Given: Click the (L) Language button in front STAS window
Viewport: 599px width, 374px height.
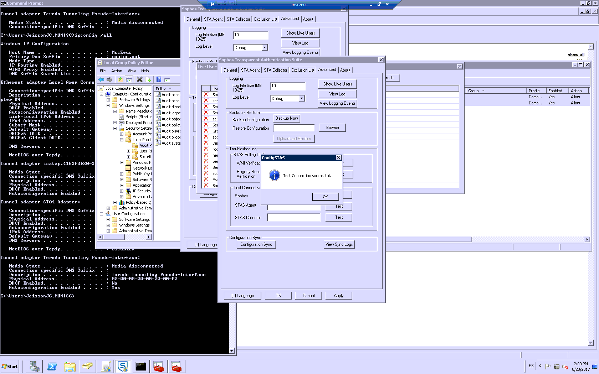Looking at the screenshot, I should (x=242, y=296).
